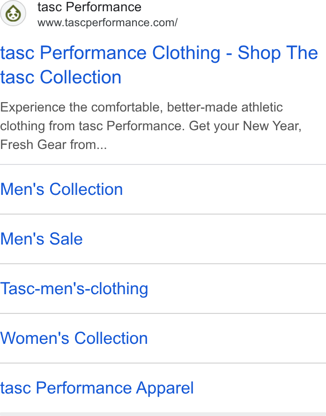The width and height of the screenshot is (326, 416).
Task: Click "New Year," in the description
Action: (x=272, y=126)
